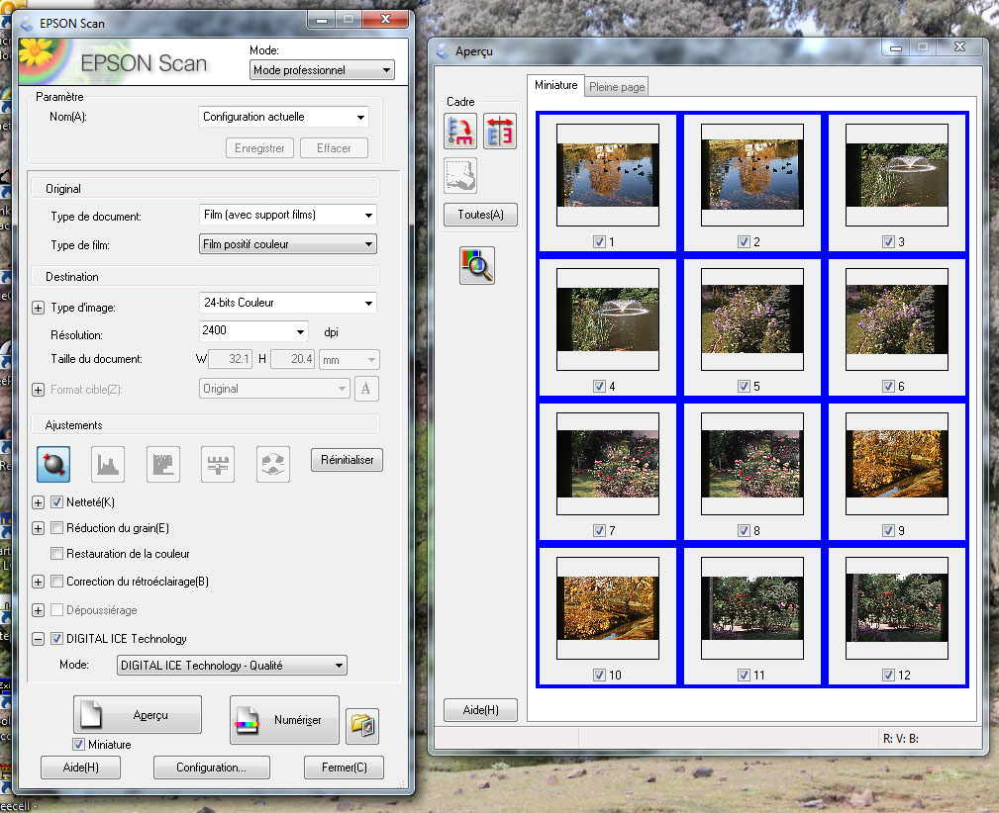Viewport: 999px width, 813px height.
Task: Click the font 'A' button beside Format cible
Action: click(x=366, y=389)
